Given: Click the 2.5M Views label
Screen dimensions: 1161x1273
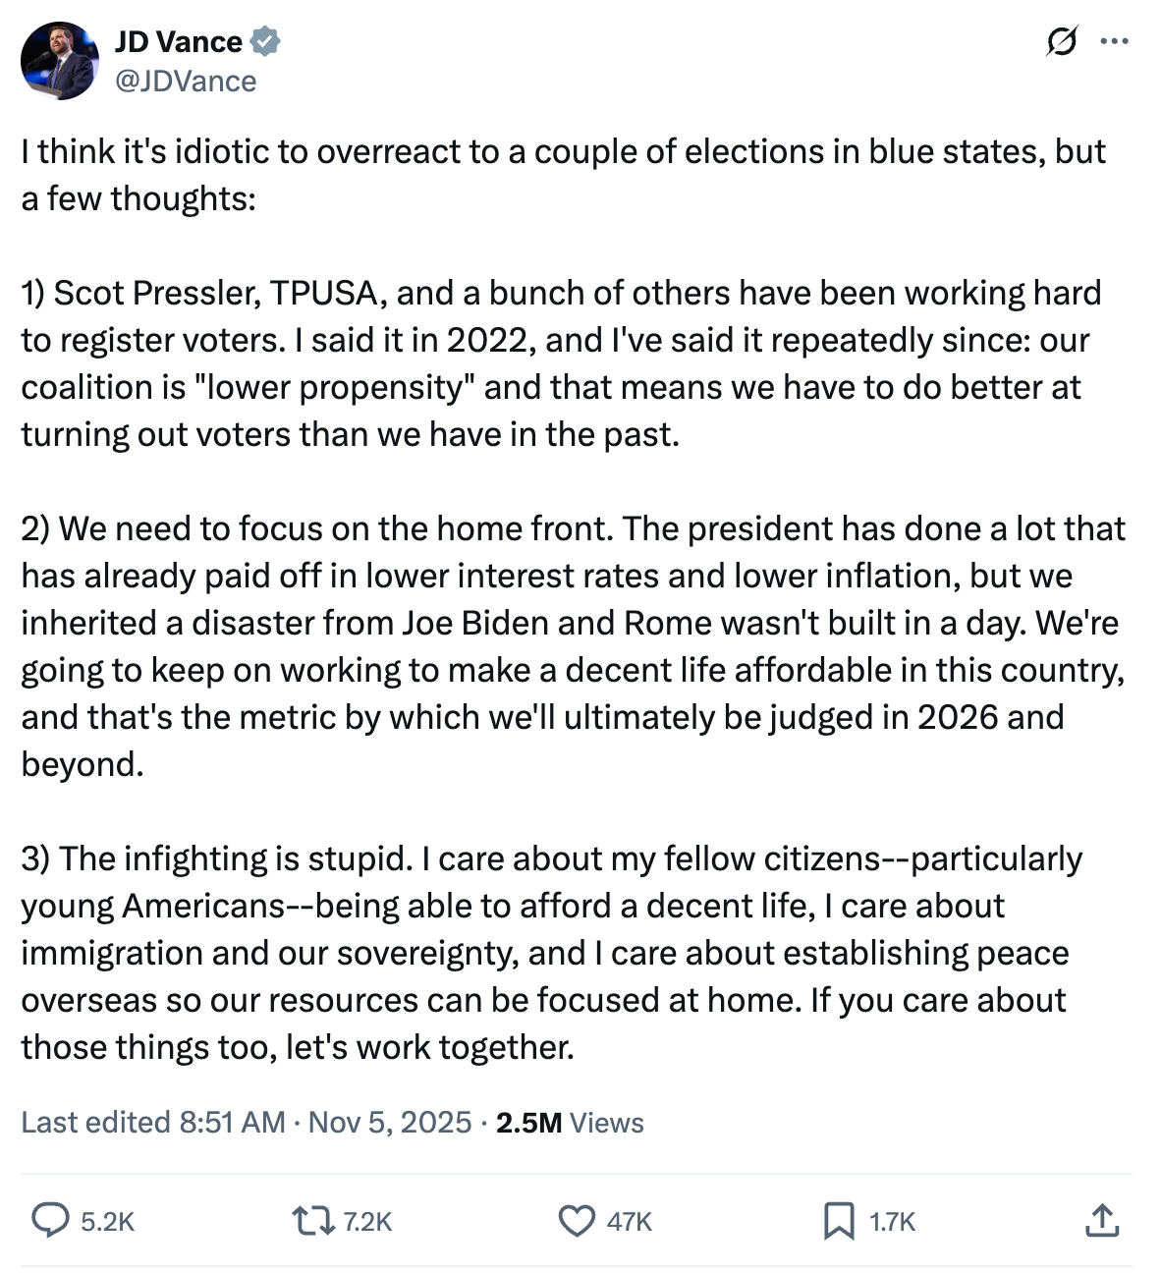Looking at the screenshot, I should pos(570,1122).
